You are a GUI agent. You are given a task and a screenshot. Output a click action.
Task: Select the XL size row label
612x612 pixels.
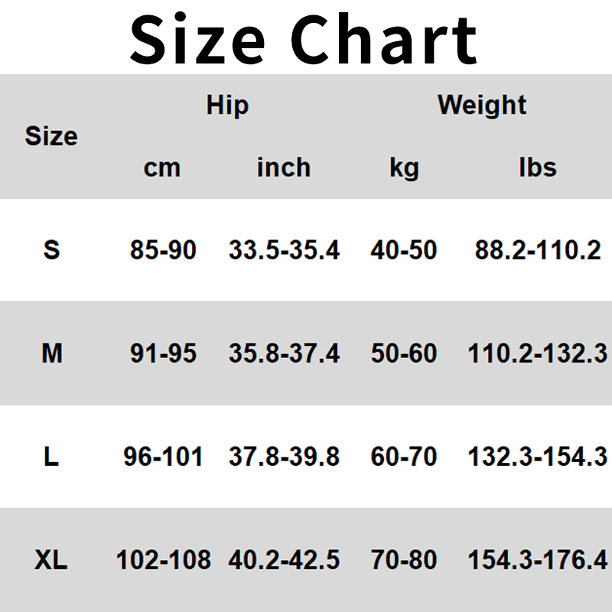51,560
